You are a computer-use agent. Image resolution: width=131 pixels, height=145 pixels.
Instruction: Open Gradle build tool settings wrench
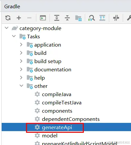[129, 18]
